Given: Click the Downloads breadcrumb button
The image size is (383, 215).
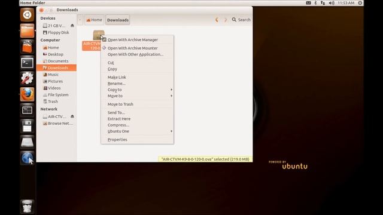Looking at the screenshot, I should (118, 20).
